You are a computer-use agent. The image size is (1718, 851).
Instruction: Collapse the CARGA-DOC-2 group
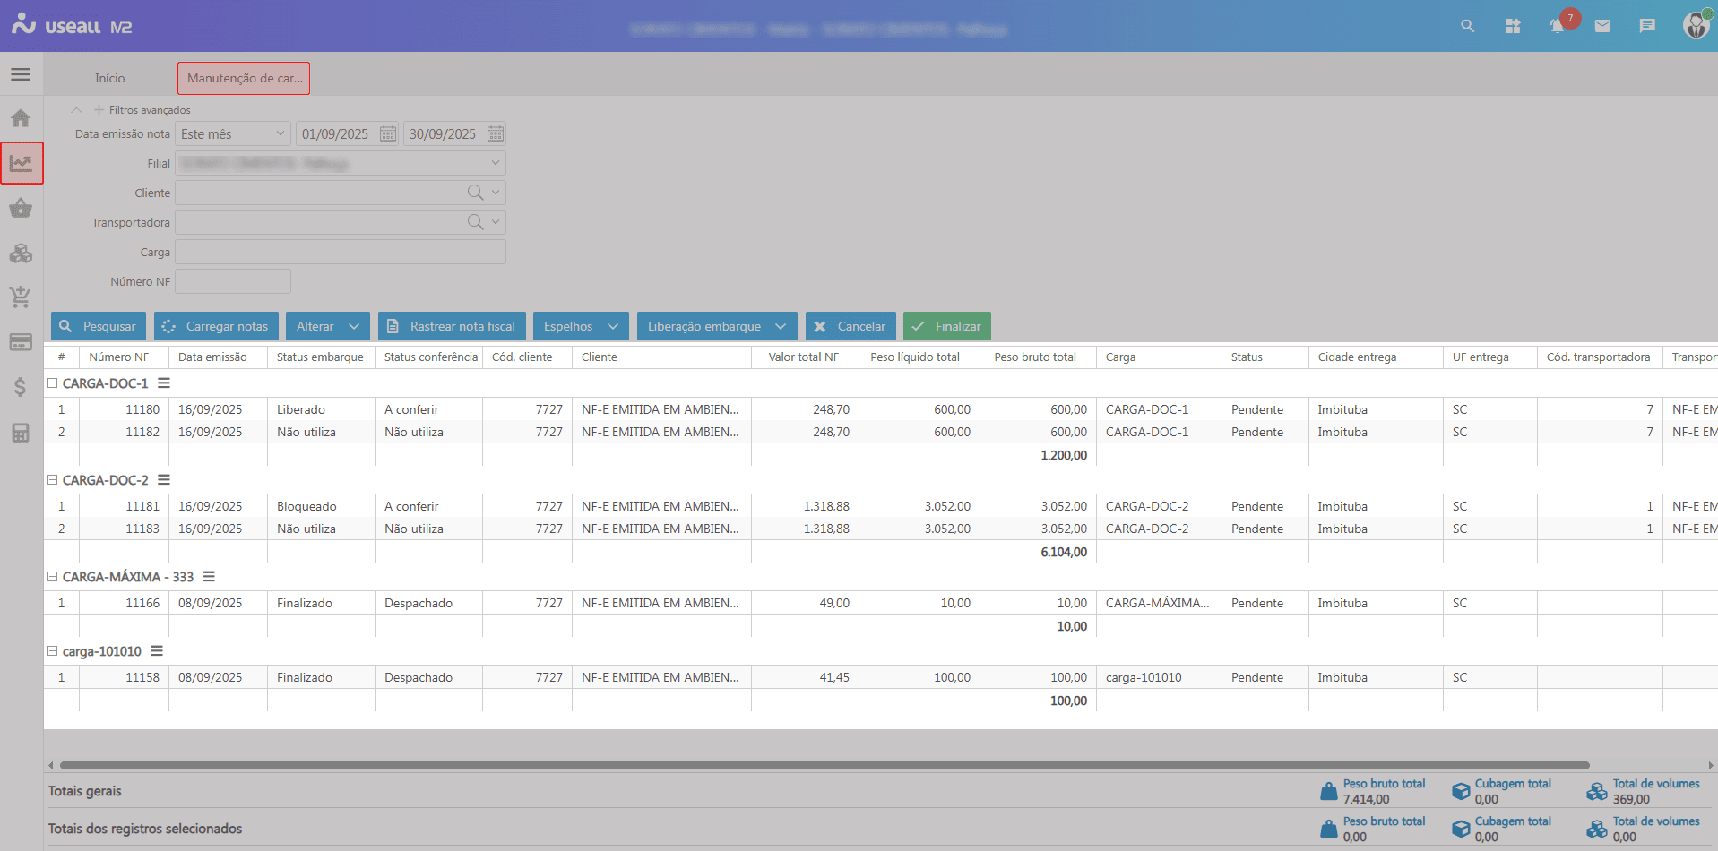pos(53,480)
